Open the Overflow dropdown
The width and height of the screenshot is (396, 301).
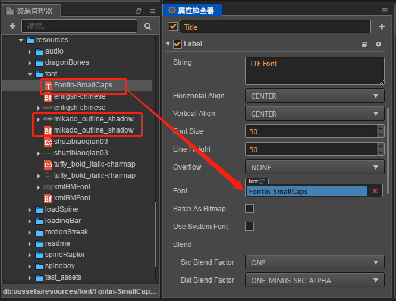pyautogui.click(x=315, y=167)
